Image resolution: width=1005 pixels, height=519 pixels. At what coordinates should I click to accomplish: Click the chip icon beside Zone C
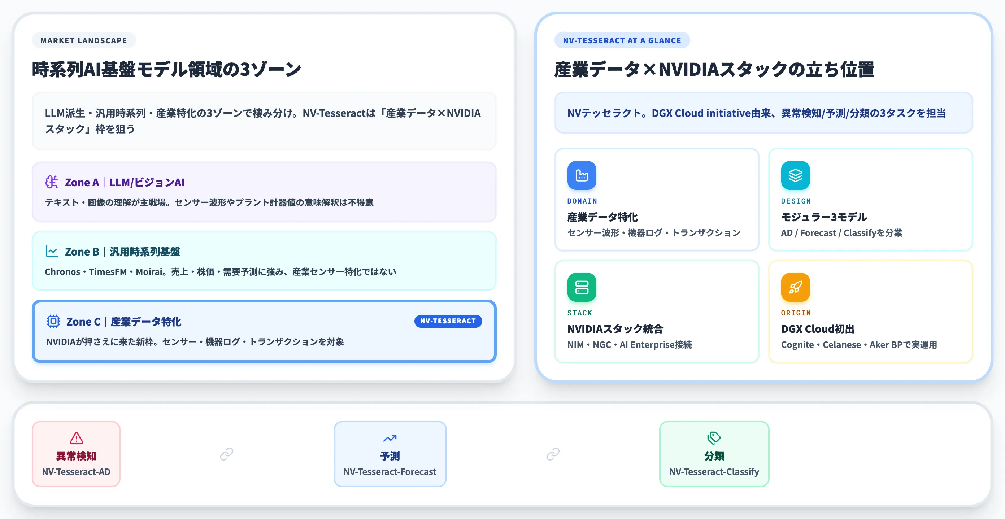point(53,321)
